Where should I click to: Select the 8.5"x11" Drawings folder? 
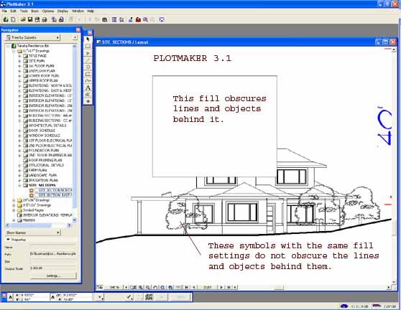tap(37, 205)
